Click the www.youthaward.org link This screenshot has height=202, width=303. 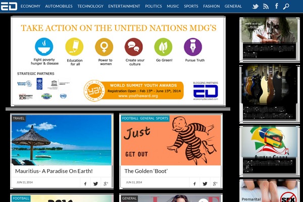point(138,96)
